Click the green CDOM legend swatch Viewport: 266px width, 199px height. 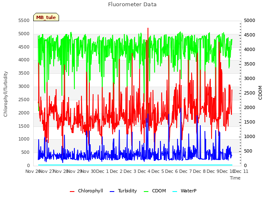pos(146,192)
